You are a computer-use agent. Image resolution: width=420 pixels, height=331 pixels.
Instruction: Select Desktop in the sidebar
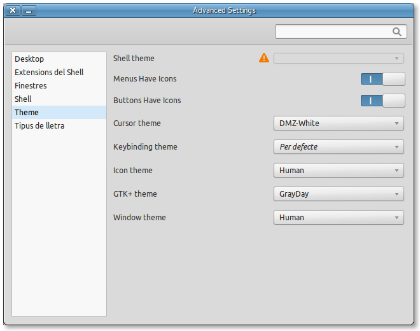pyautogui.click(x=29, y=59)
